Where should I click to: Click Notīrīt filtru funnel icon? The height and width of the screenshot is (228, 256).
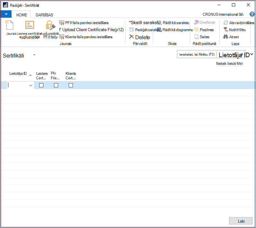click(225, 30)
